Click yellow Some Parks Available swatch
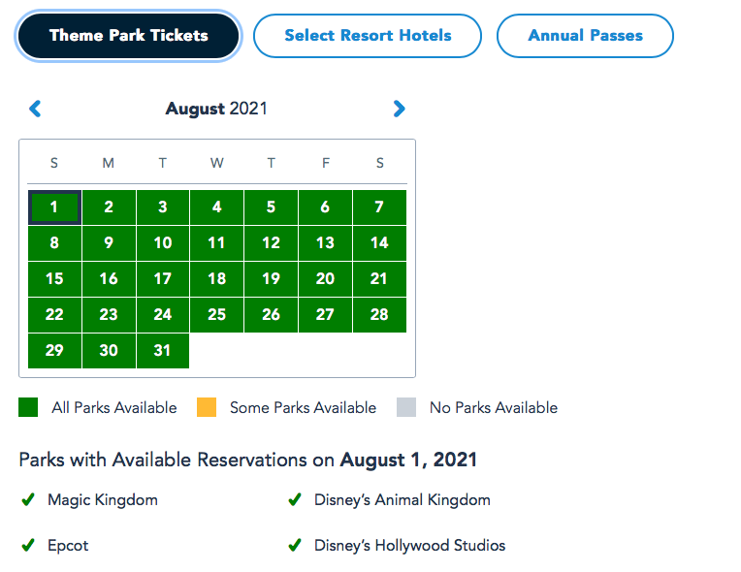Viewport: 741px width, 572px height. click(207, 408)
